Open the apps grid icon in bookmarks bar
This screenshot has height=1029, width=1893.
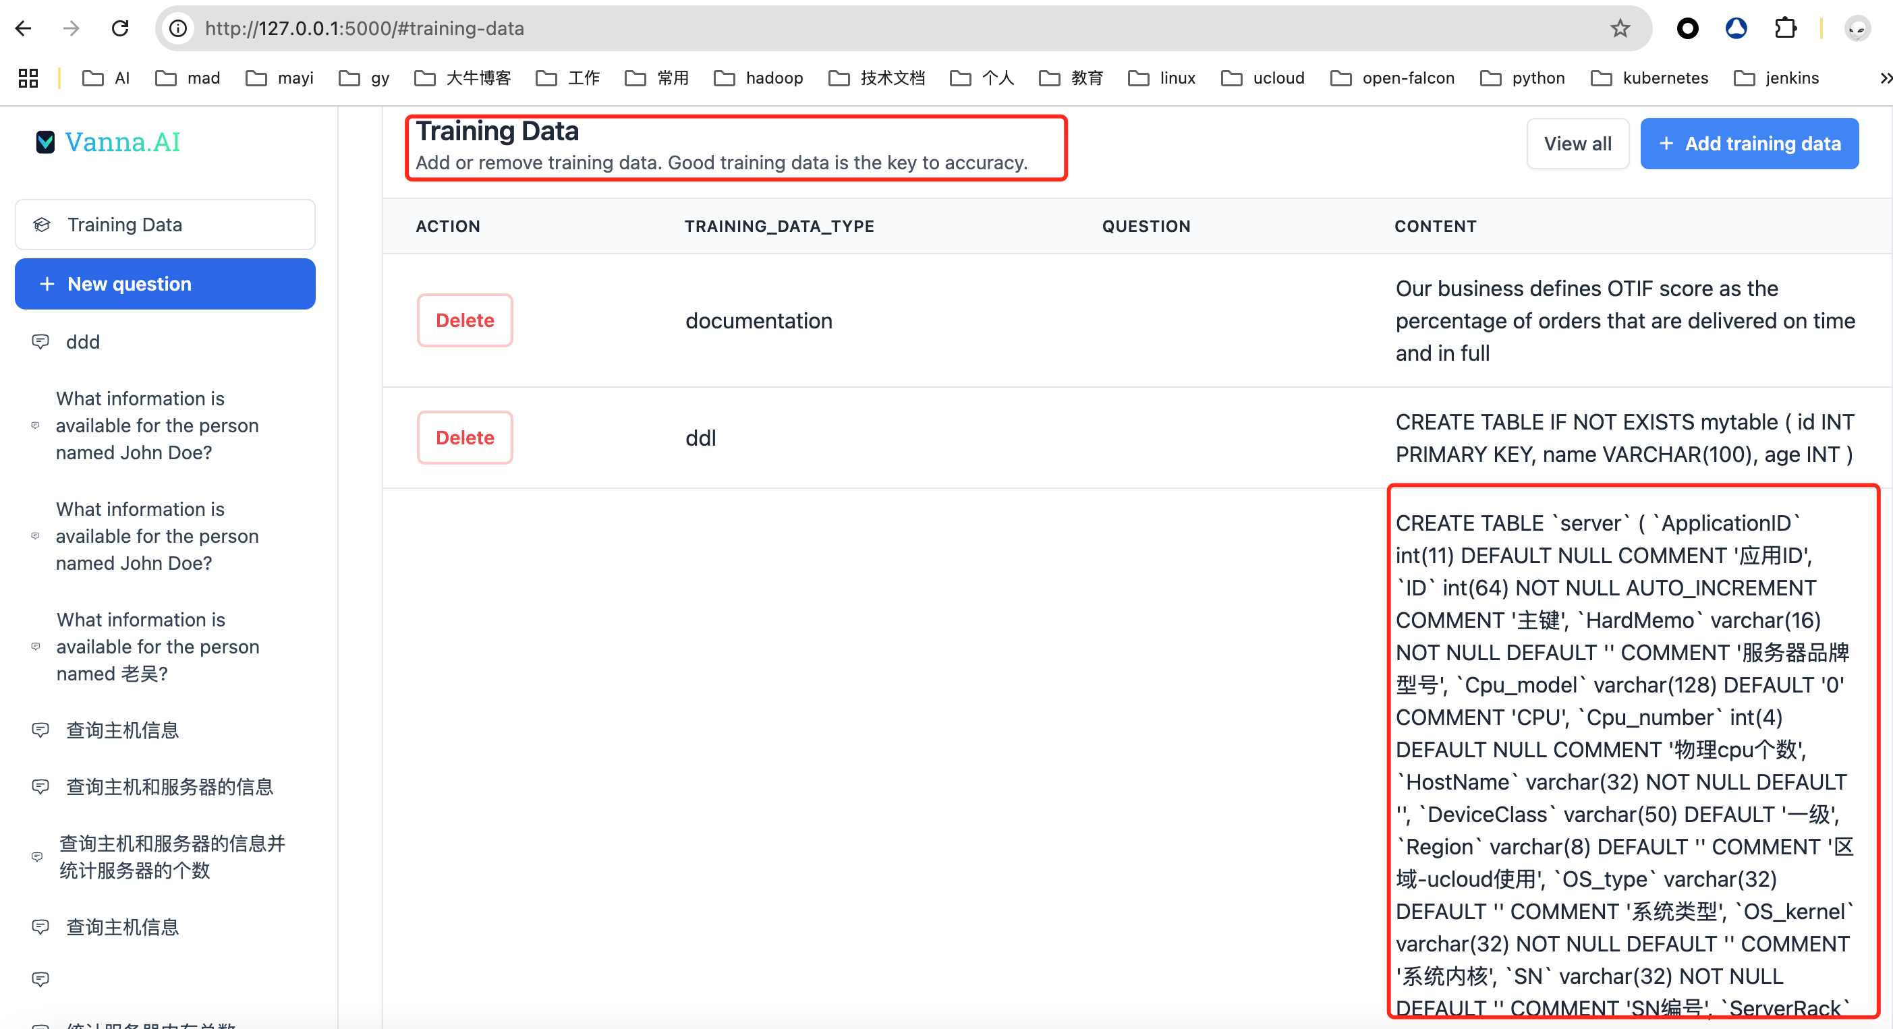28,78
